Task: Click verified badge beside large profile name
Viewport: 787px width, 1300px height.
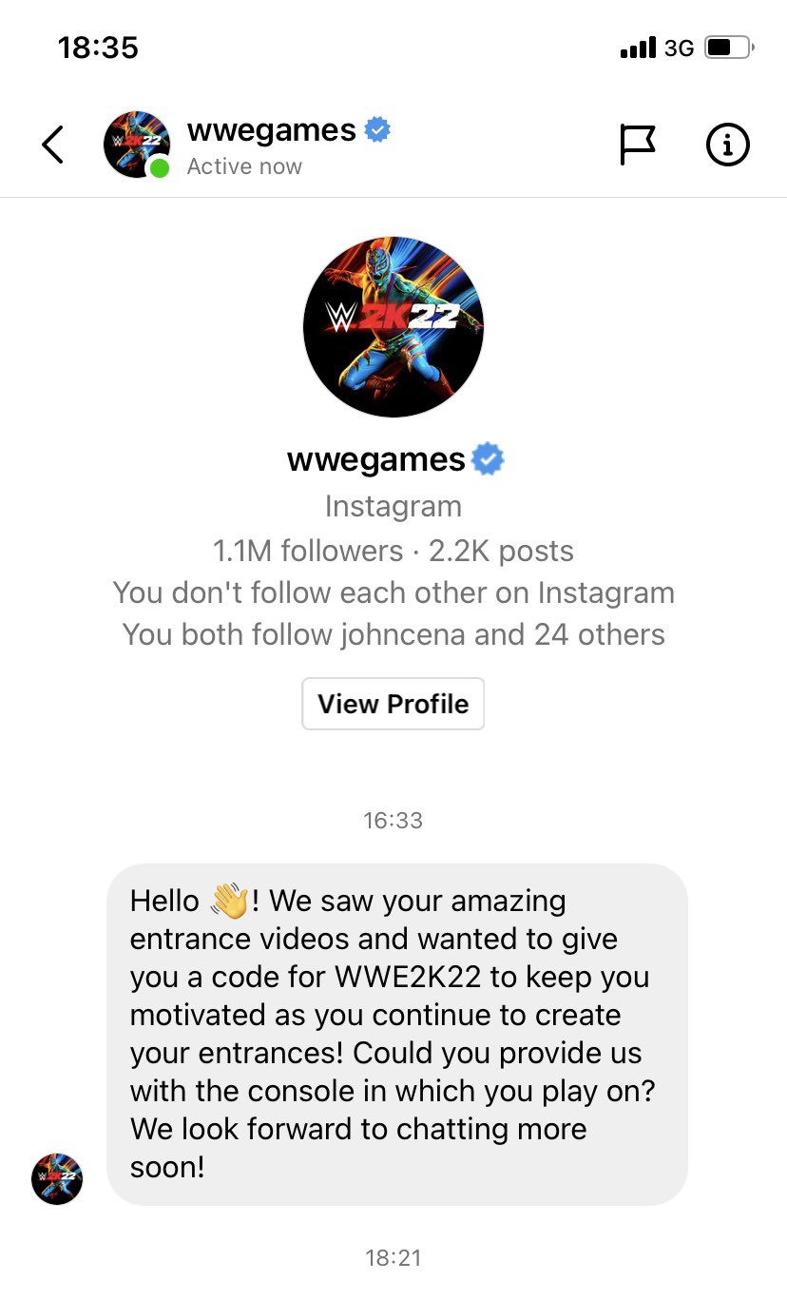Action: [489, 460]
